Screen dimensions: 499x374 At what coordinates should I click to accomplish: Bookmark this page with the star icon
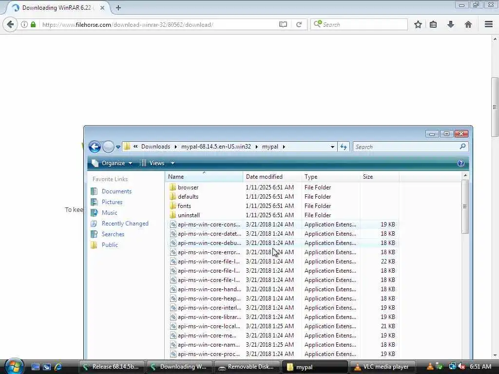pos(418,24)
